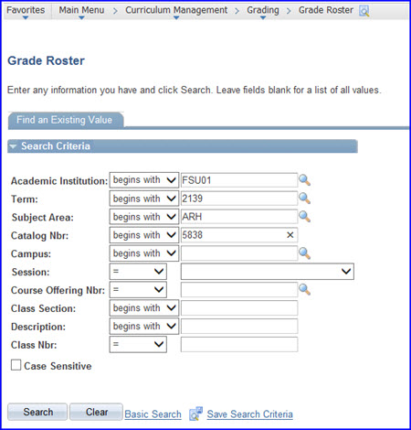Open the Campus operator dropdown
The height and width of the screenshot is (430, 411).
point(144,253)
